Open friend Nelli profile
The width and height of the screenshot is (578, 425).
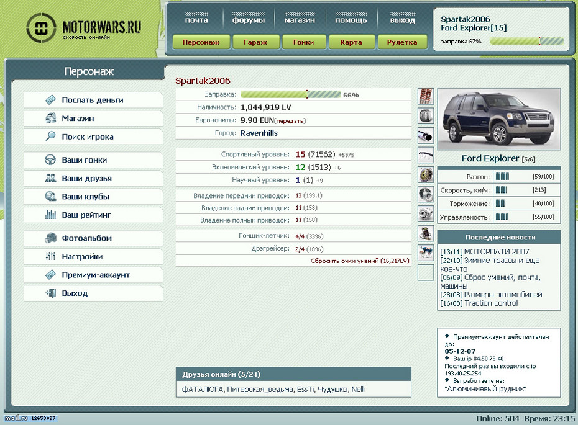tap(358, 389)
